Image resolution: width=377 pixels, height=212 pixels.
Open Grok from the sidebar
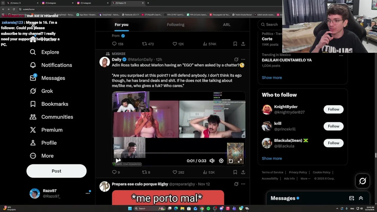click(41, 91)
